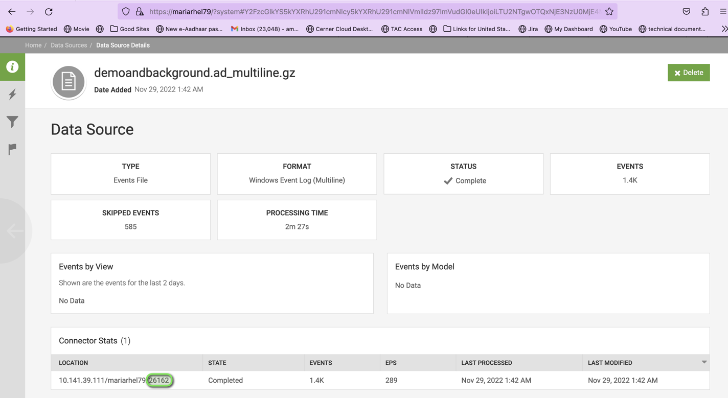Open the Jira bookmark
Viewport: 728px width, 398px height.
(528, 29)
